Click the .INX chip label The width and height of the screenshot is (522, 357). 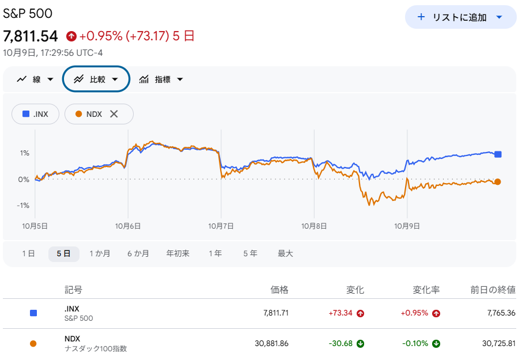[40, 114]
